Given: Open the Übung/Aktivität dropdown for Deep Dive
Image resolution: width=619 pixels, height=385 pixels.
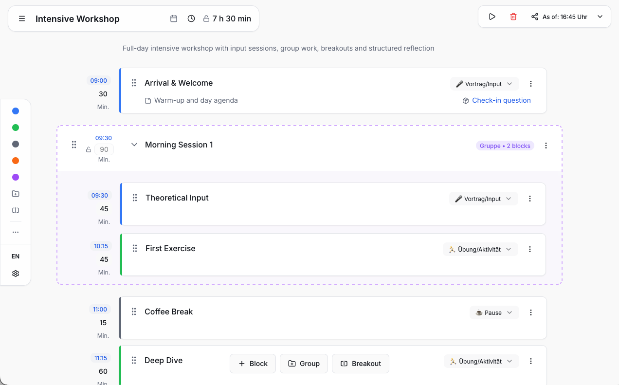Looking at the screenshot, I should tap(481, 361).
